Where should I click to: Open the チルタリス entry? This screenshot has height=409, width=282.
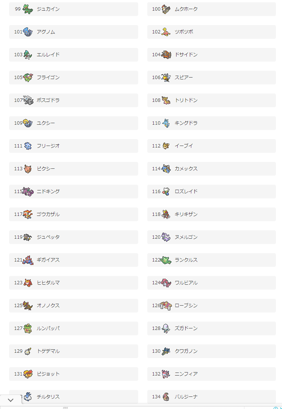[x=74, y=397]
